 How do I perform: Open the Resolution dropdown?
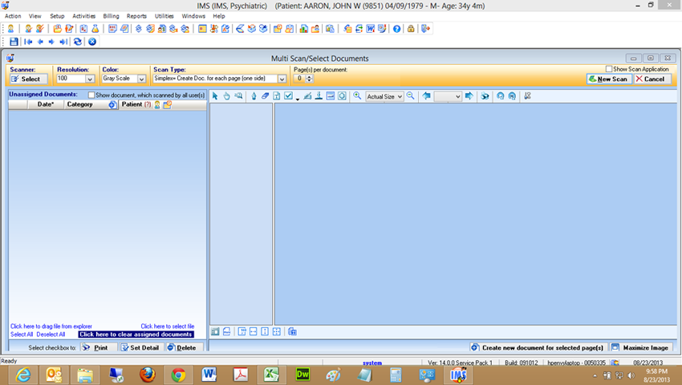click(89, 79)
